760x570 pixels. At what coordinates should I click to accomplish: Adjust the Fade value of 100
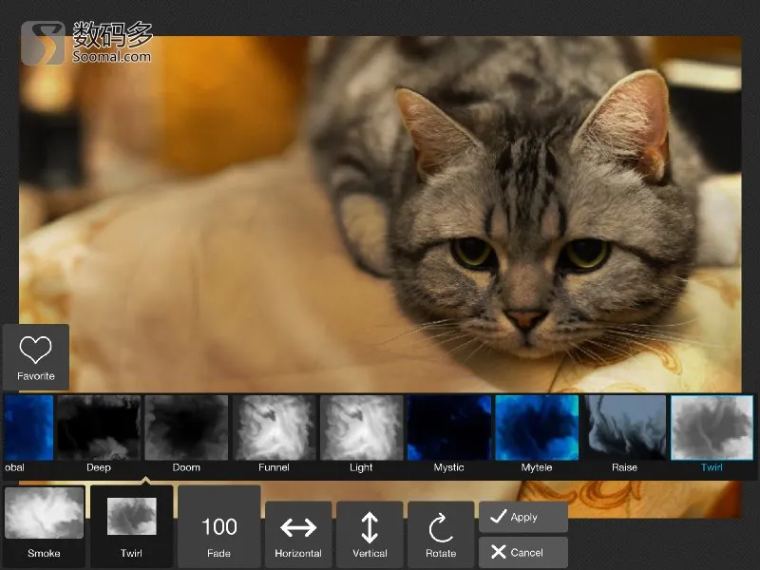219,526
